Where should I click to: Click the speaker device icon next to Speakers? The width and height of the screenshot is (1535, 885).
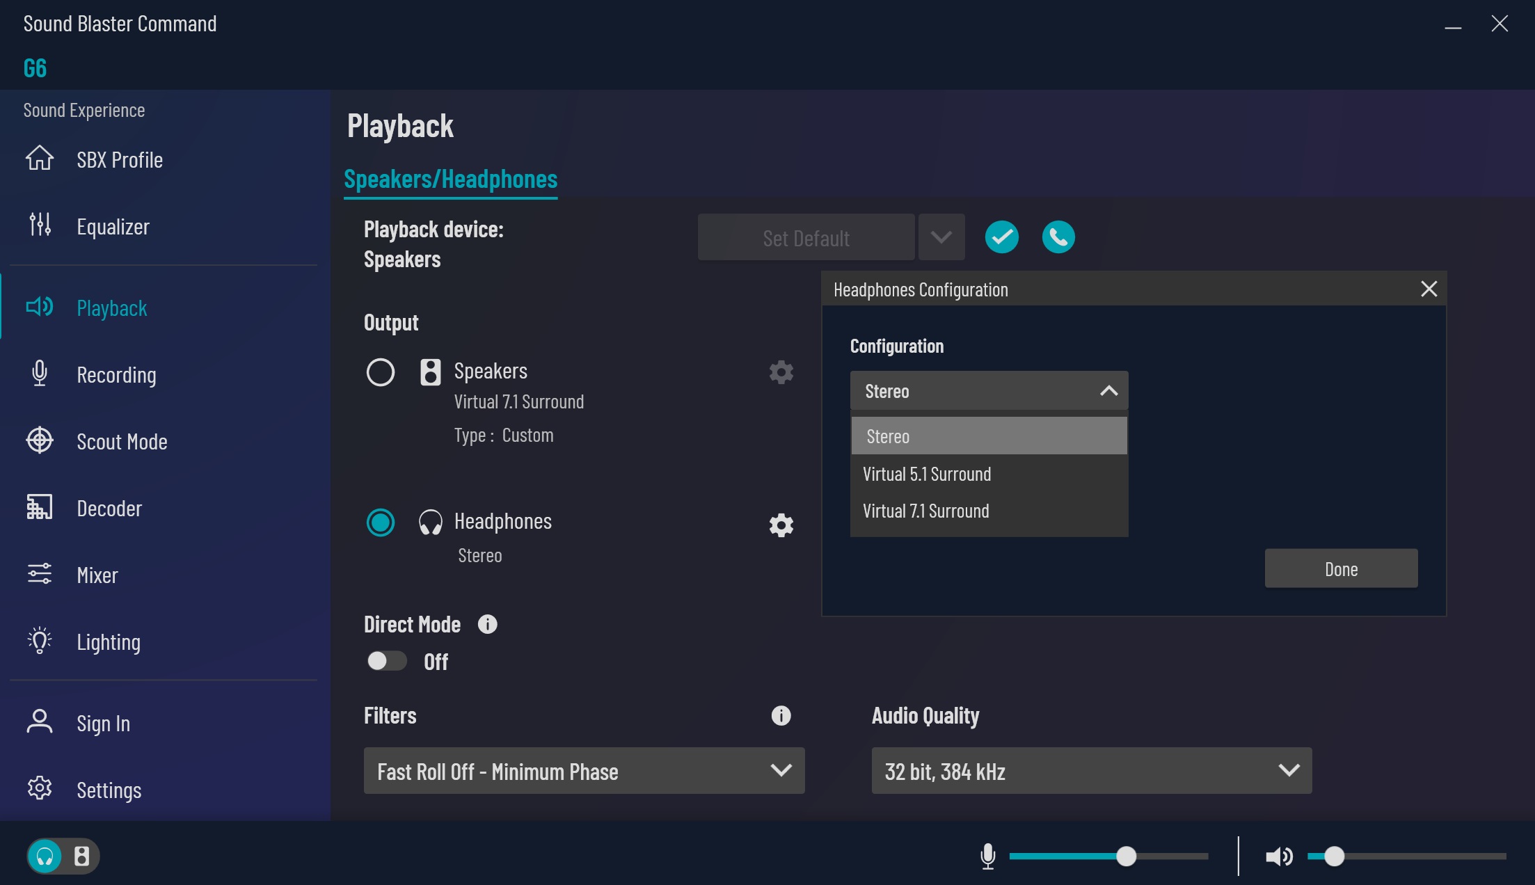click(431, 372)
